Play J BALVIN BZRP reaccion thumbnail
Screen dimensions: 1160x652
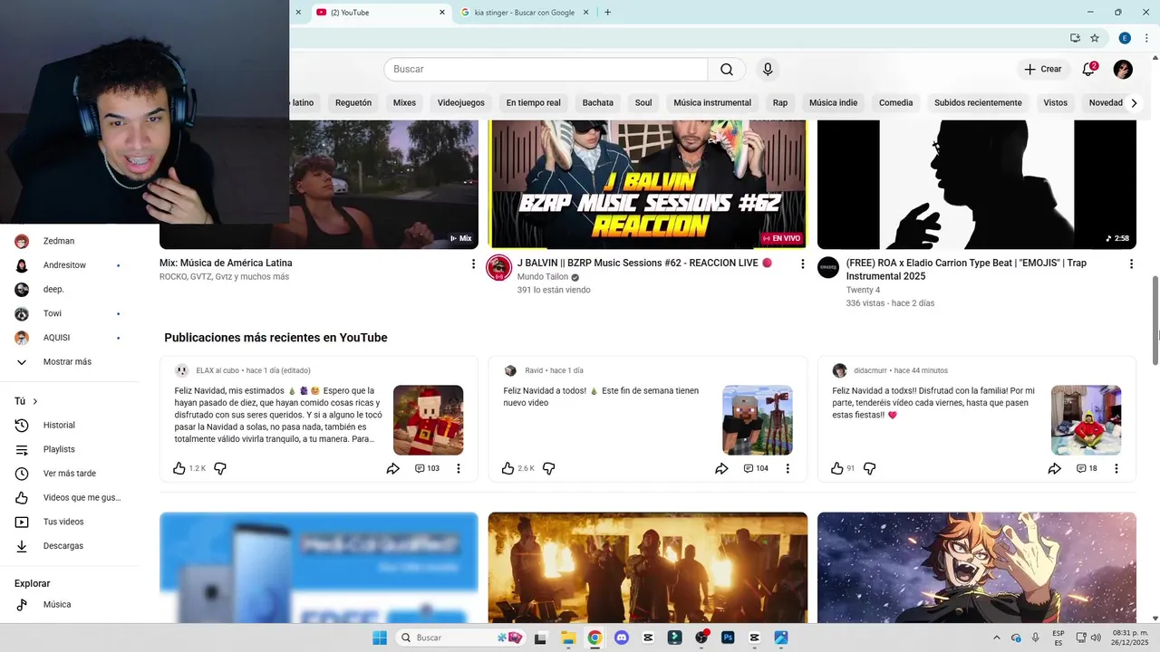click(647, 184)
